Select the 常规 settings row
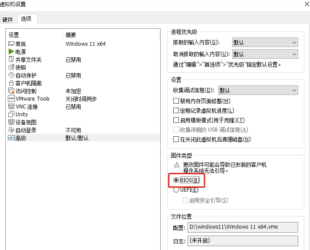 tap(83, 44)
